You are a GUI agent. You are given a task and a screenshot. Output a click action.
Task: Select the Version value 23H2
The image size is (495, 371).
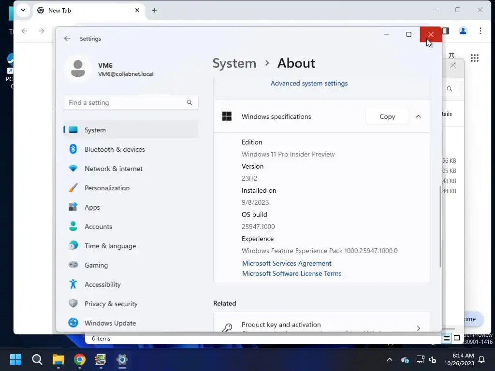249,178
